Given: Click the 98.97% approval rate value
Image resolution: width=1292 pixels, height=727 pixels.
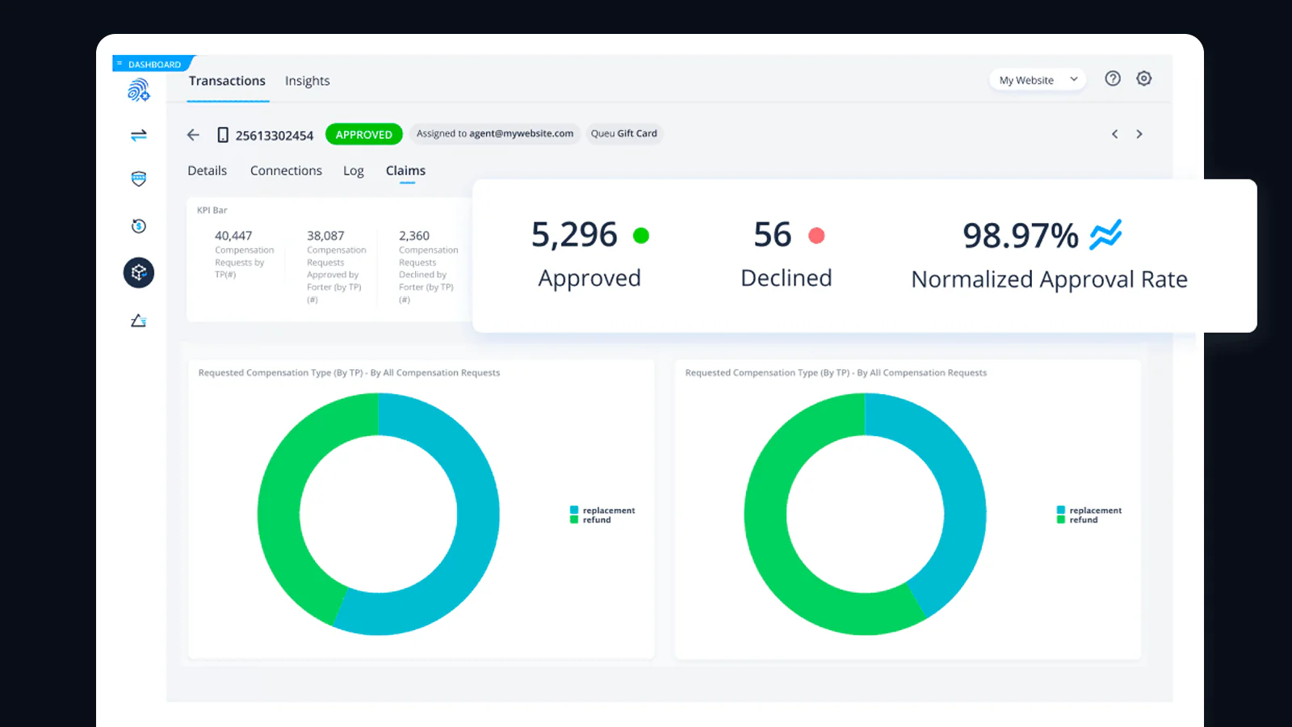Looking at the screenshot, I should pyautogui.click(x=1021, y=236).
